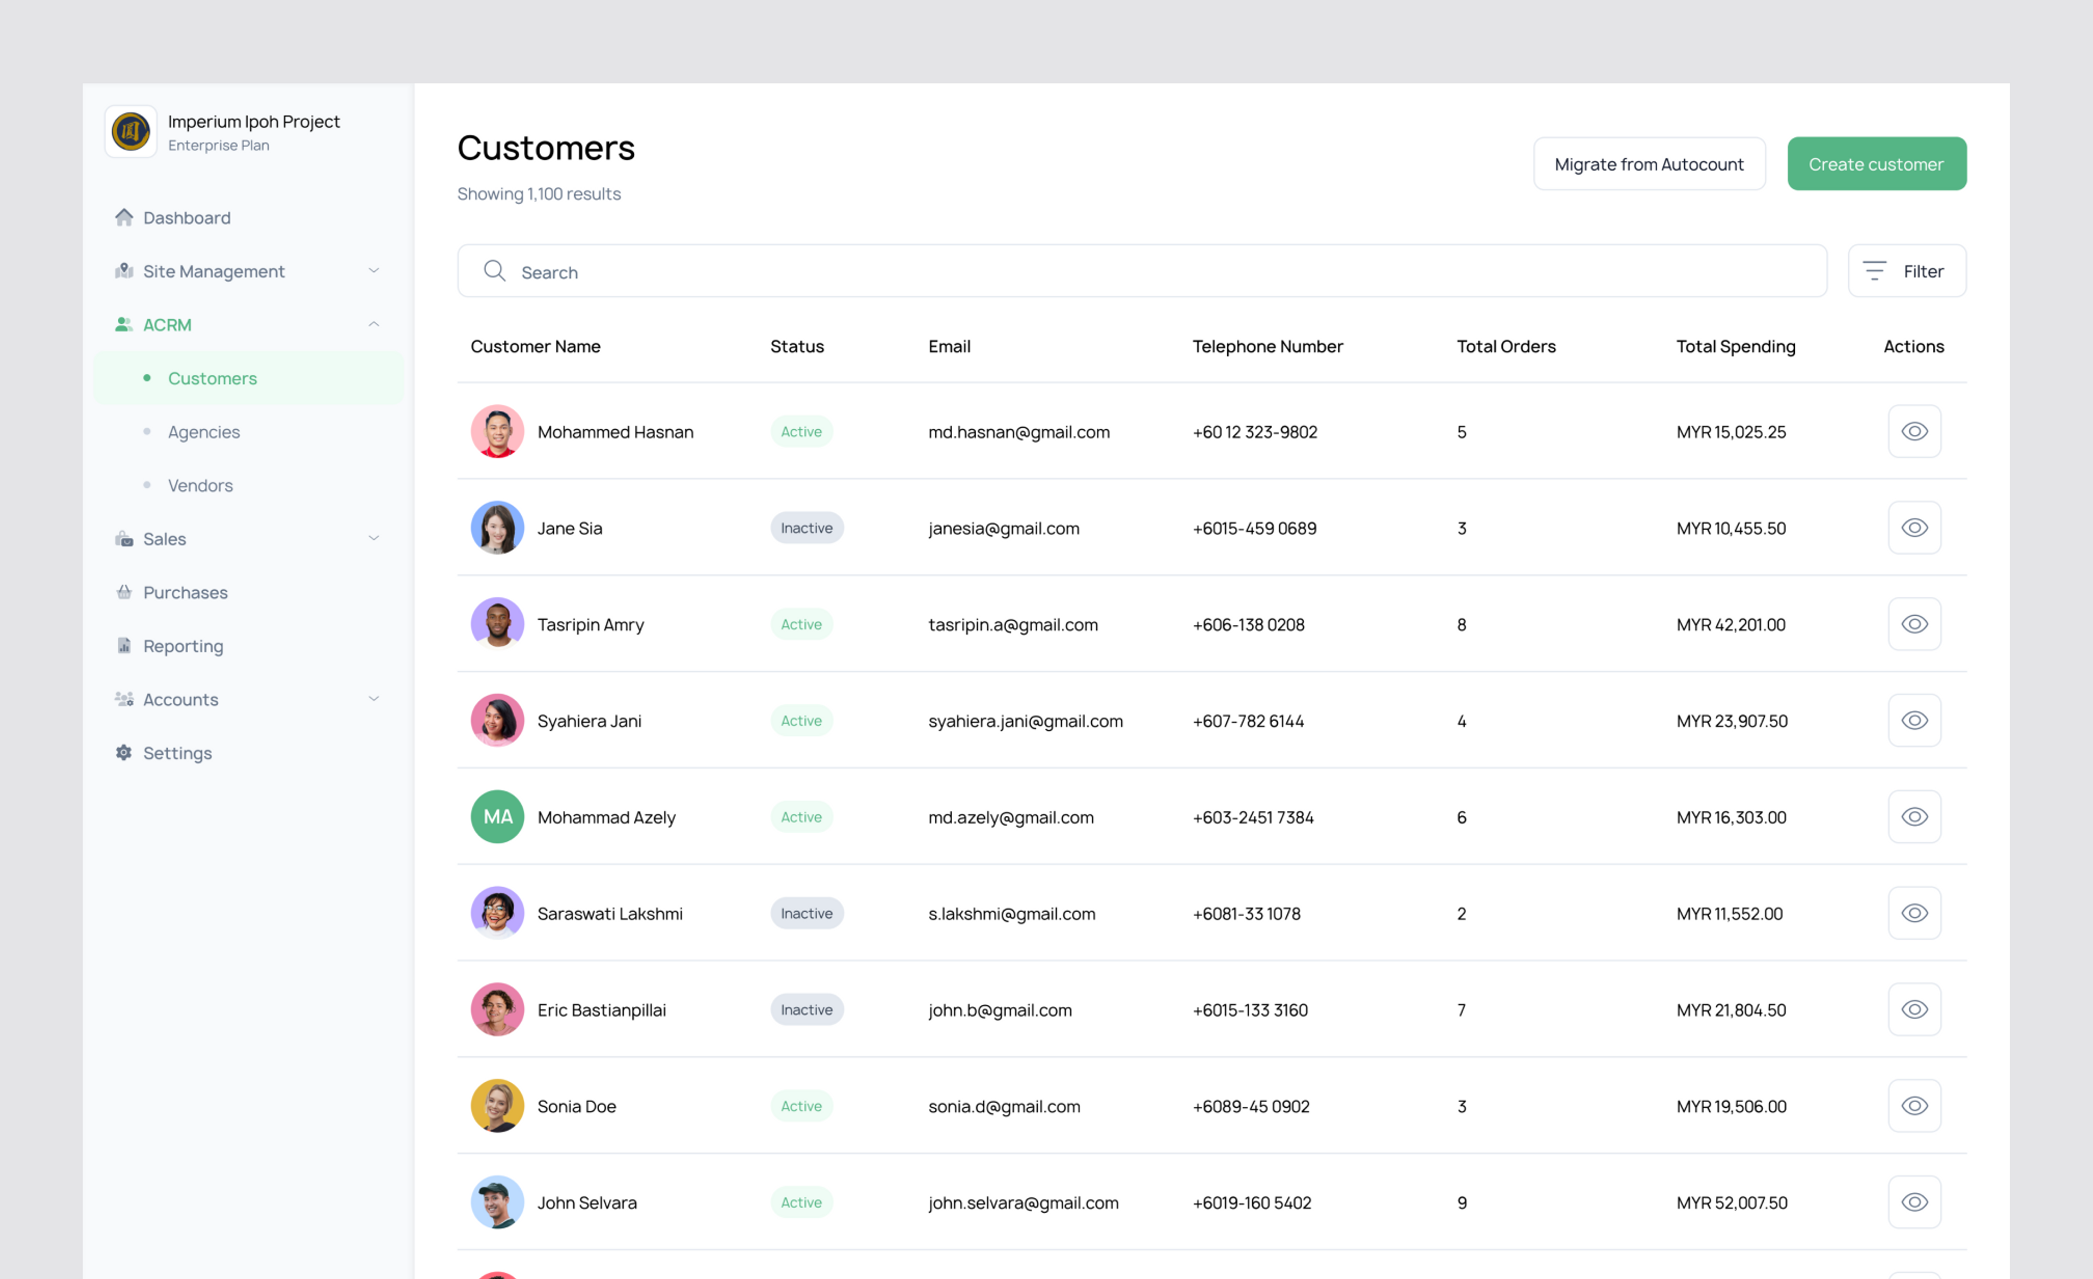
Task: Expand the Accounts menu chevron
Action: pos(374,699)
